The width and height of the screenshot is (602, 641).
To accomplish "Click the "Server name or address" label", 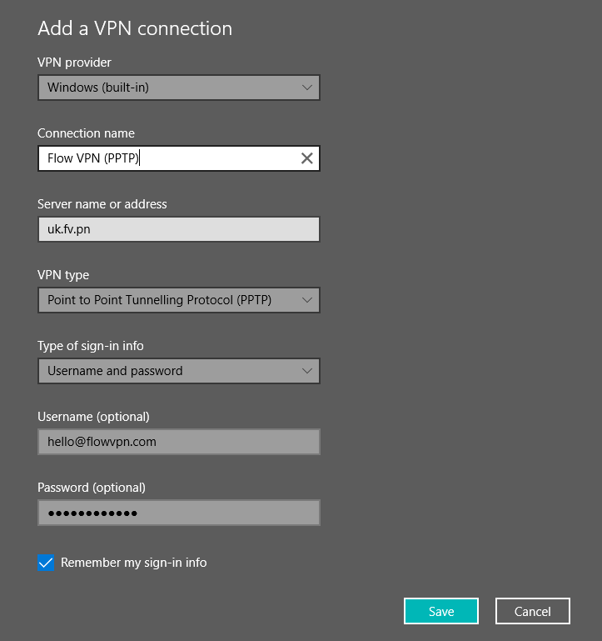I will tap(102, 204).
